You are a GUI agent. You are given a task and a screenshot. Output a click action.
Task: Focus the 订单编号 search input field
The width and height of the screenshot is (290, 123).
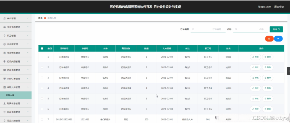click(208, 29)
